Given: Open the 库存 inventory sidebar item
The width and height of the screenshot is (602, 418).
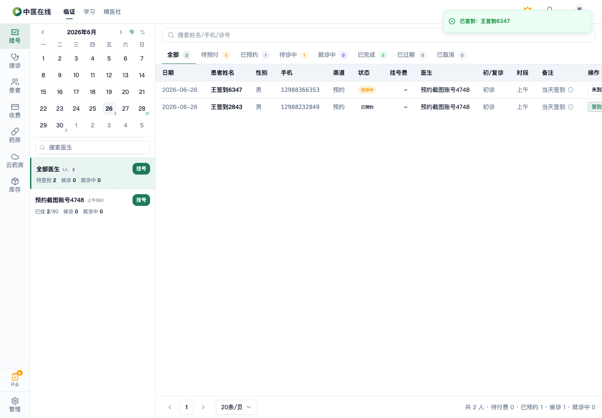Looking at the screenshot, I should pos(15,185).
